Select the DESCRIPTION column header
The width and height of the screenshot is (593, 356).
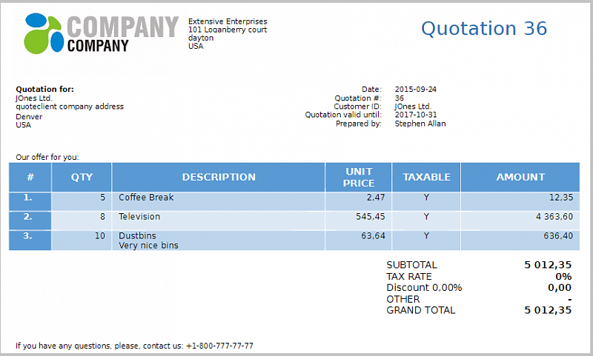[219, 178]
